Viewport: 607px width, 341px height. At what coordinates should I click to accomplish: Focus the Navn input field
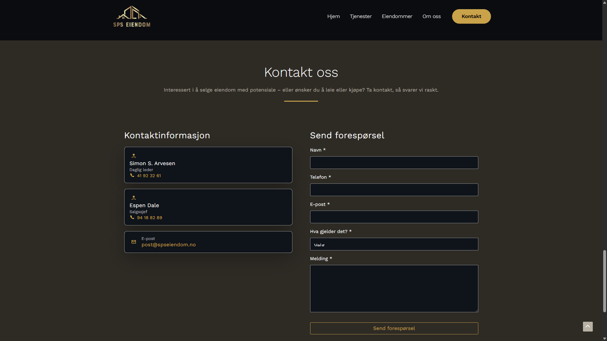pos(394,163)
